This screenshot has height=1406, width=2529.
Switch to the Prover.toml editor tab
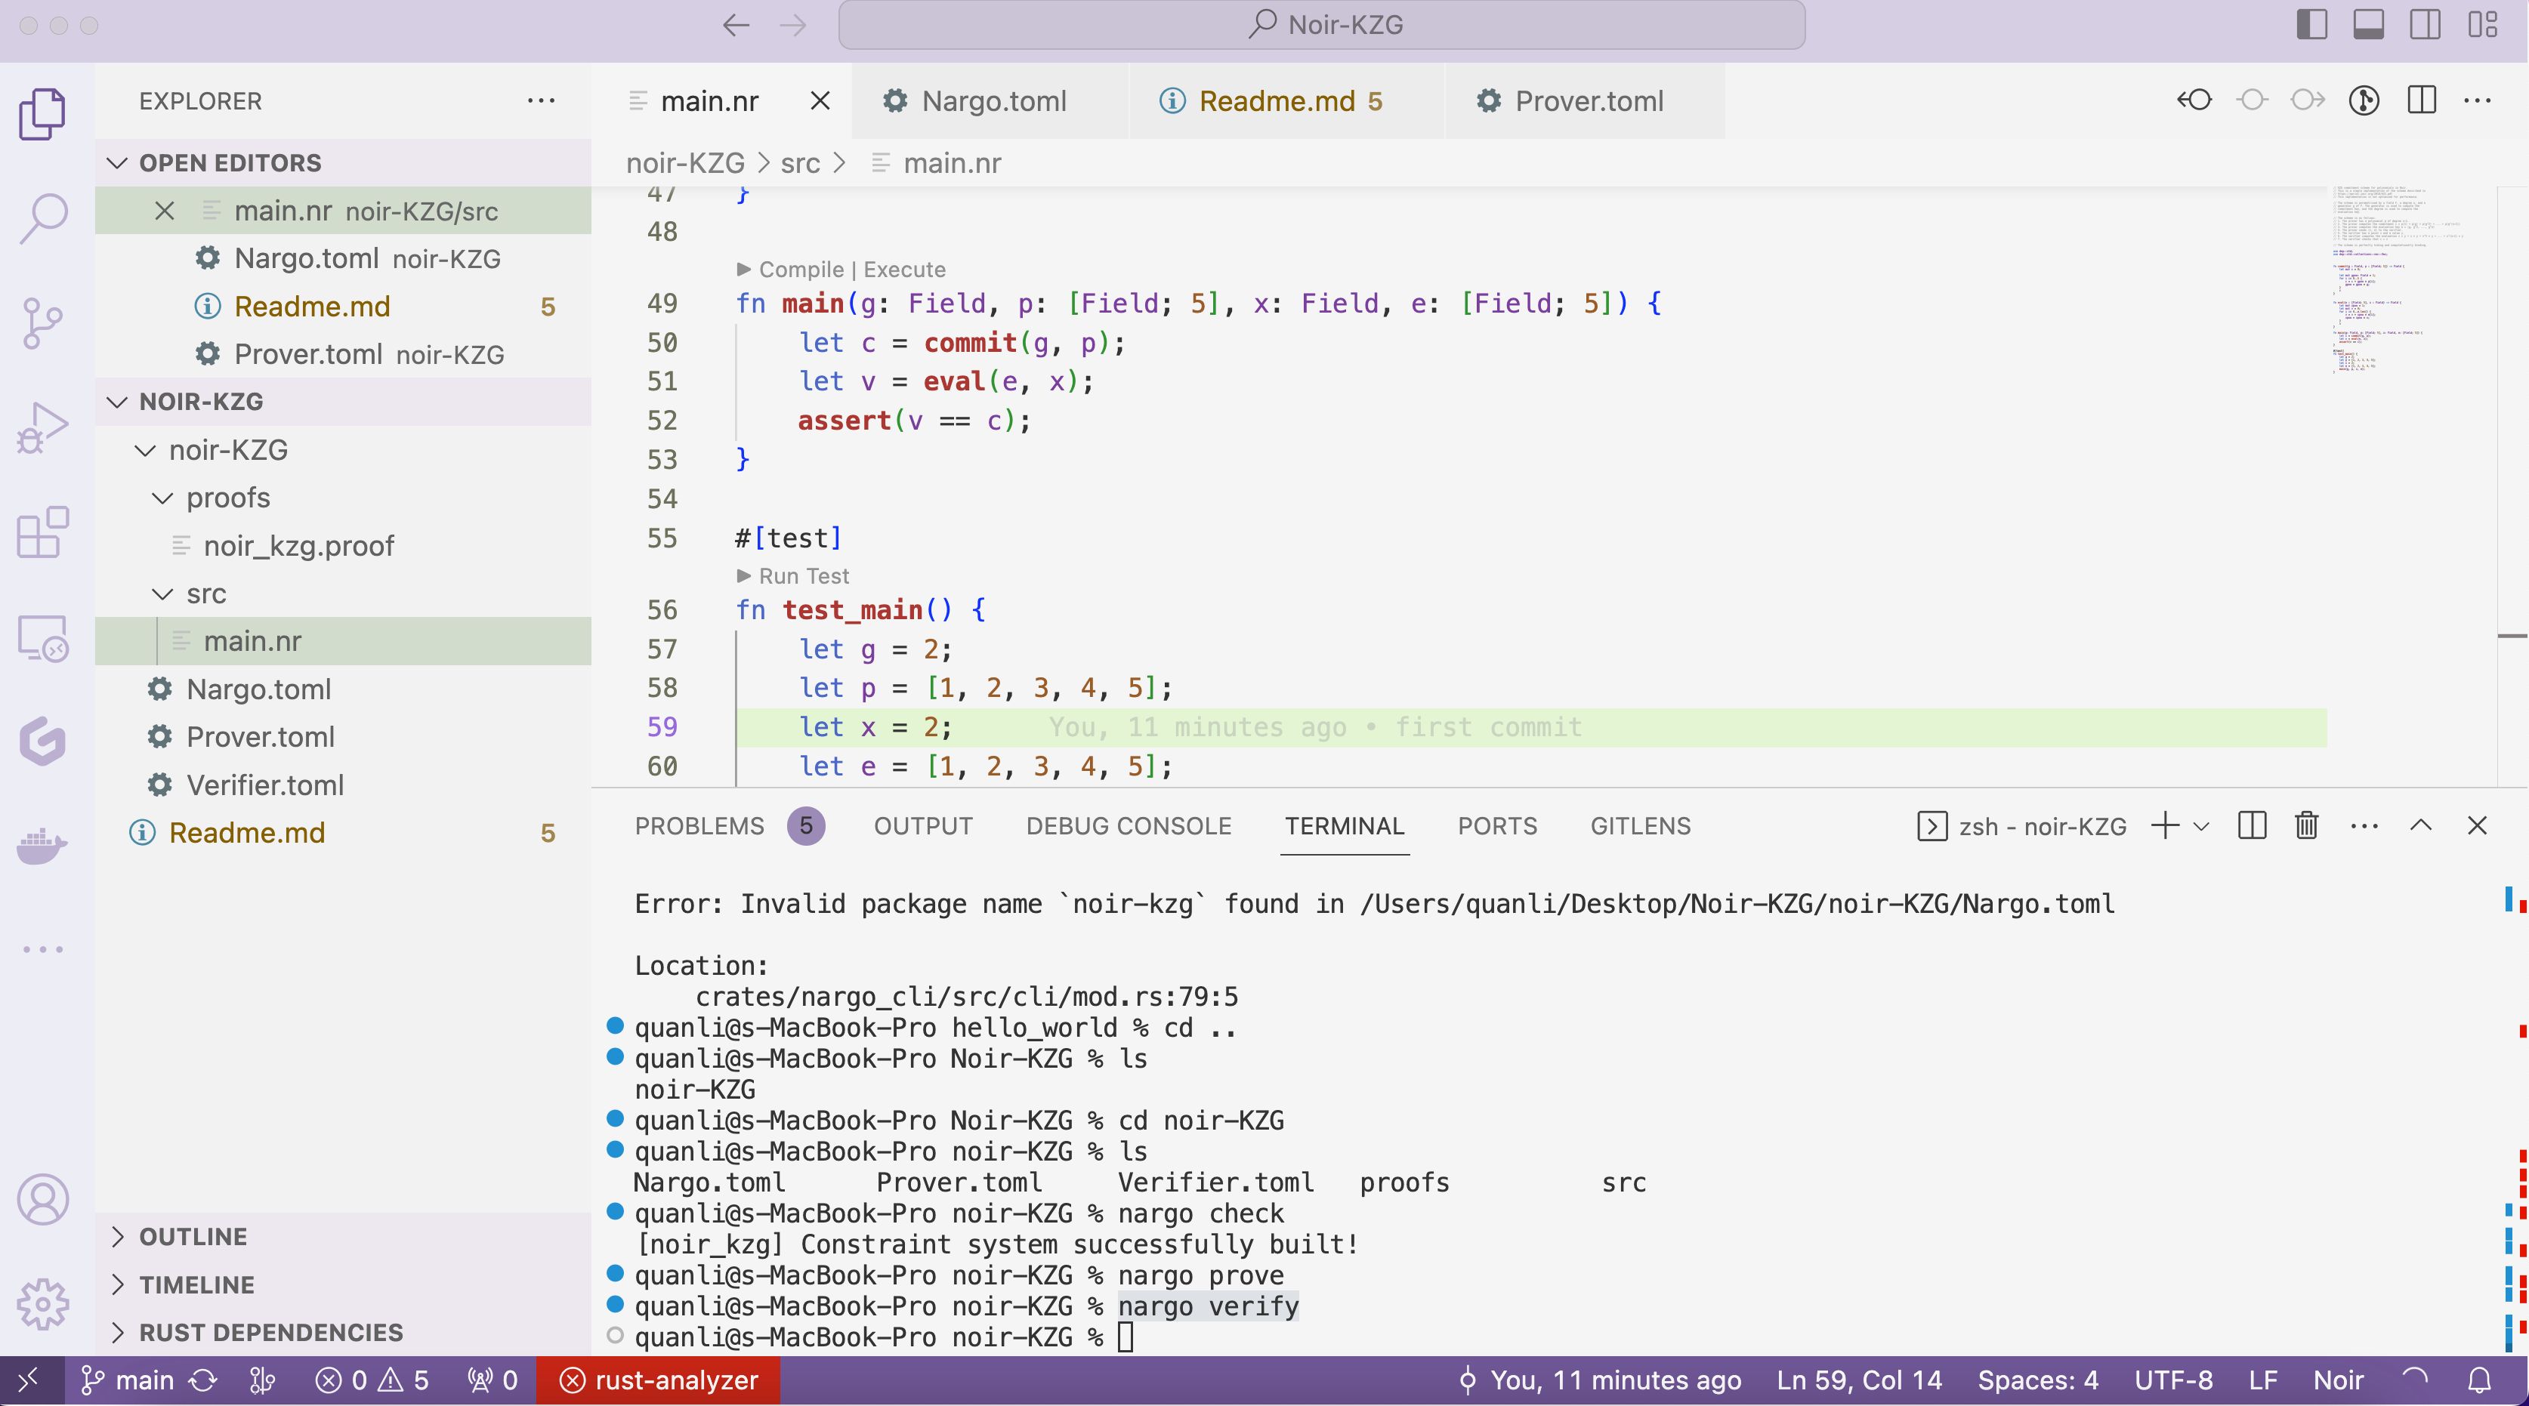(x=1585, y=101)
